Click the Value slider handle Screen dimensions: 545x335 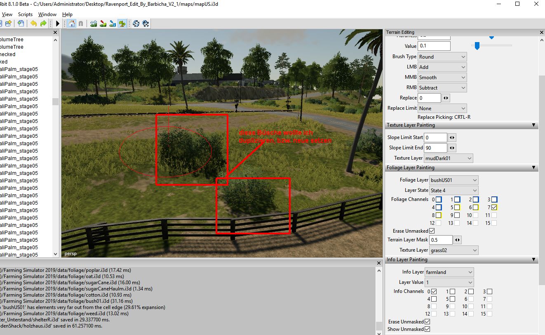pyautogui.click(x=477, y=46)
